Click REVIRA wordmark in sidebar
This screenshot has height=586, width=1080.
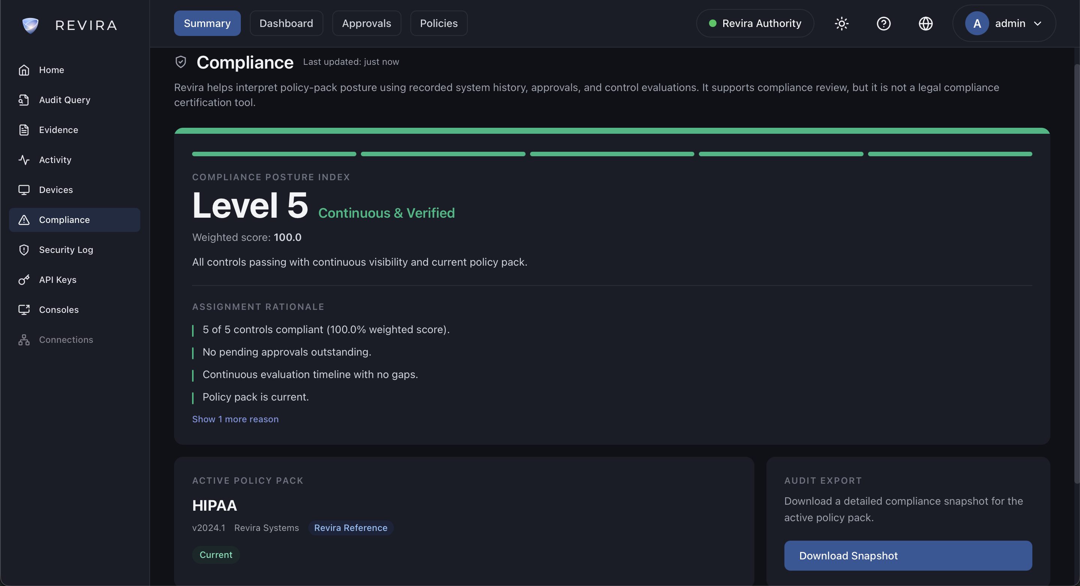[86, 25]
